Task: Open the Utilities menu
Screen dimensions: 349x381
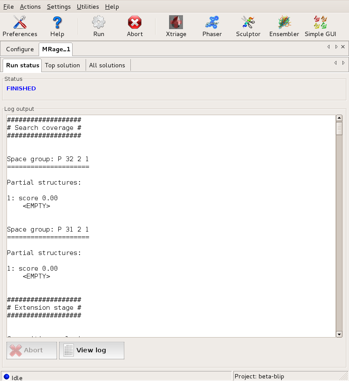Action: tap(88, 7)
